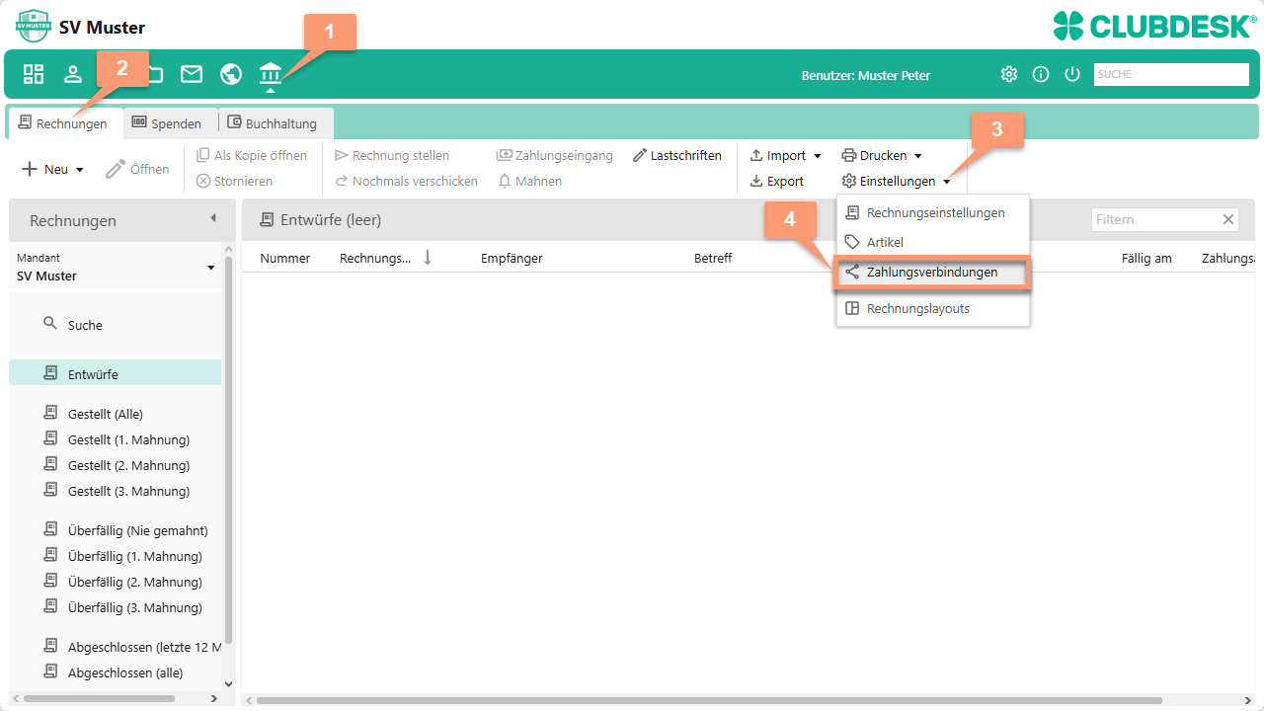The width and height of the screenshot is (1264, 711).
Task: Click the Empfänger column header
Action: tap(512, 258)
